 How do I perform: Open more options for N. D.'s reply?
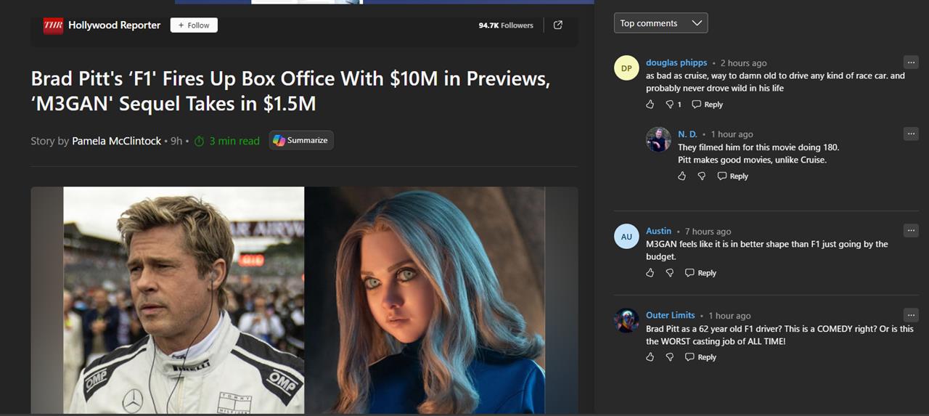click(x=911, y=134)
